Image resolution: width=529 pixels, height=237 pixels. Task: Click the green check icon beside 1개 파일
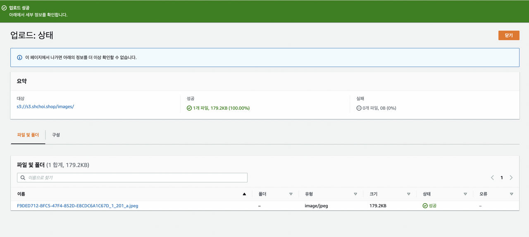(x=189, y=108)
